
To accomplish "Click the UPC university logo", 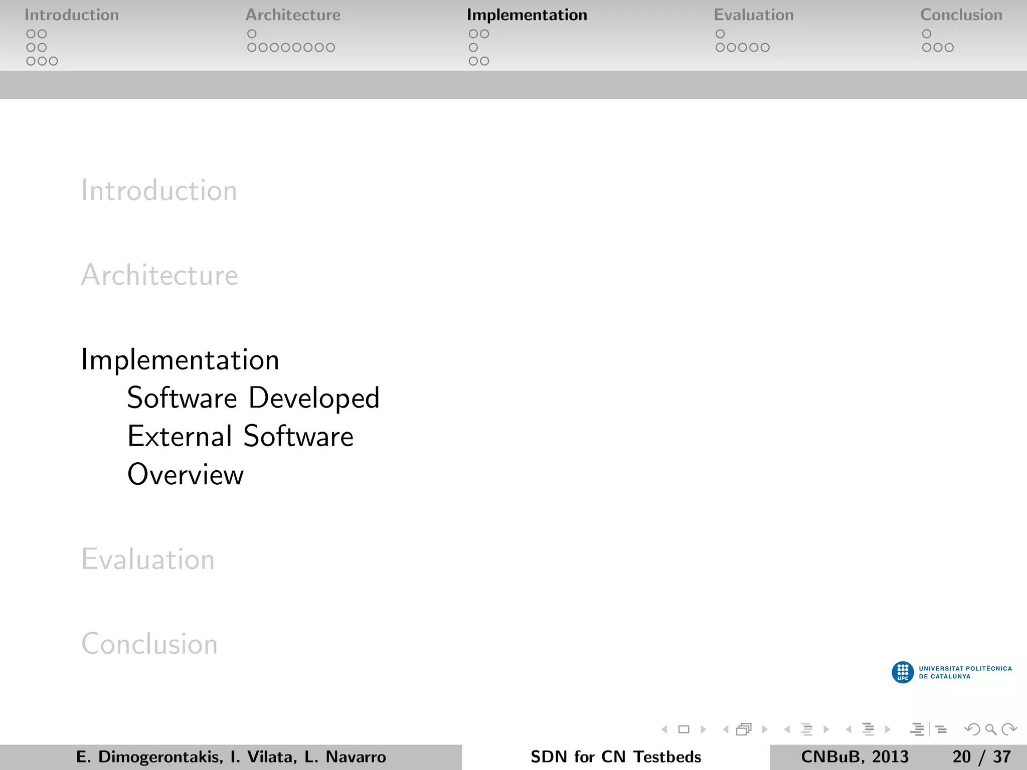I will pos(952,672).
